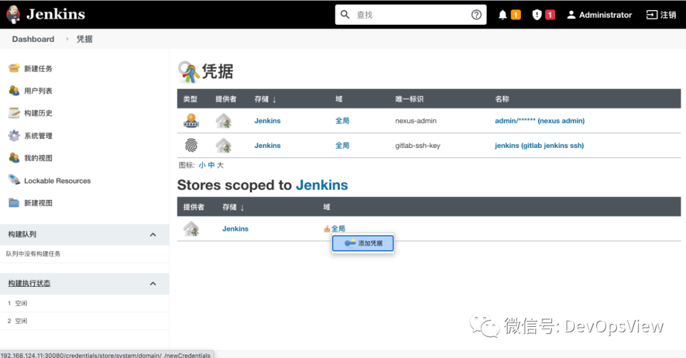Sort credentials table by 存储 column
Viewport: 686px width, 358px height.
click(265, 99)
